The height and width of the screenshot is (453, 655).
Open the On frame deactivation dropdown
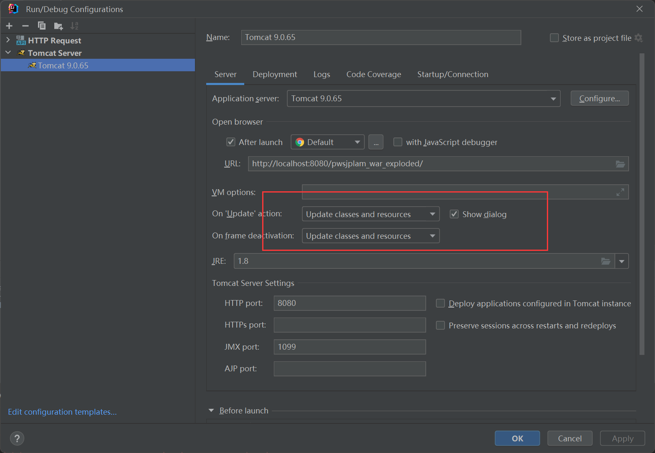(370, 236)
